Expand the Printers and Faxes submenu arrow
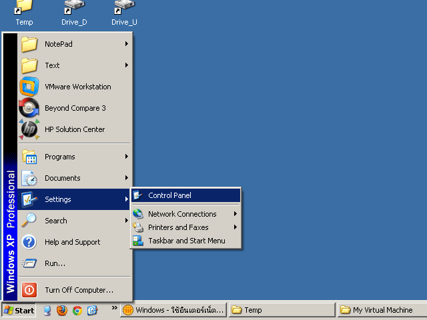 pos(236,227)
